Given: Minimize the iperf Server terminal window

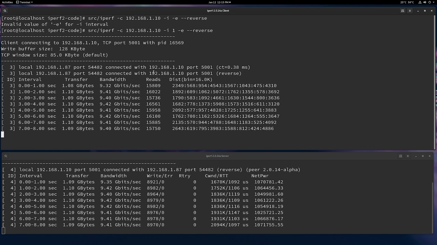Looking at the screenshot, I should point(416,156).
